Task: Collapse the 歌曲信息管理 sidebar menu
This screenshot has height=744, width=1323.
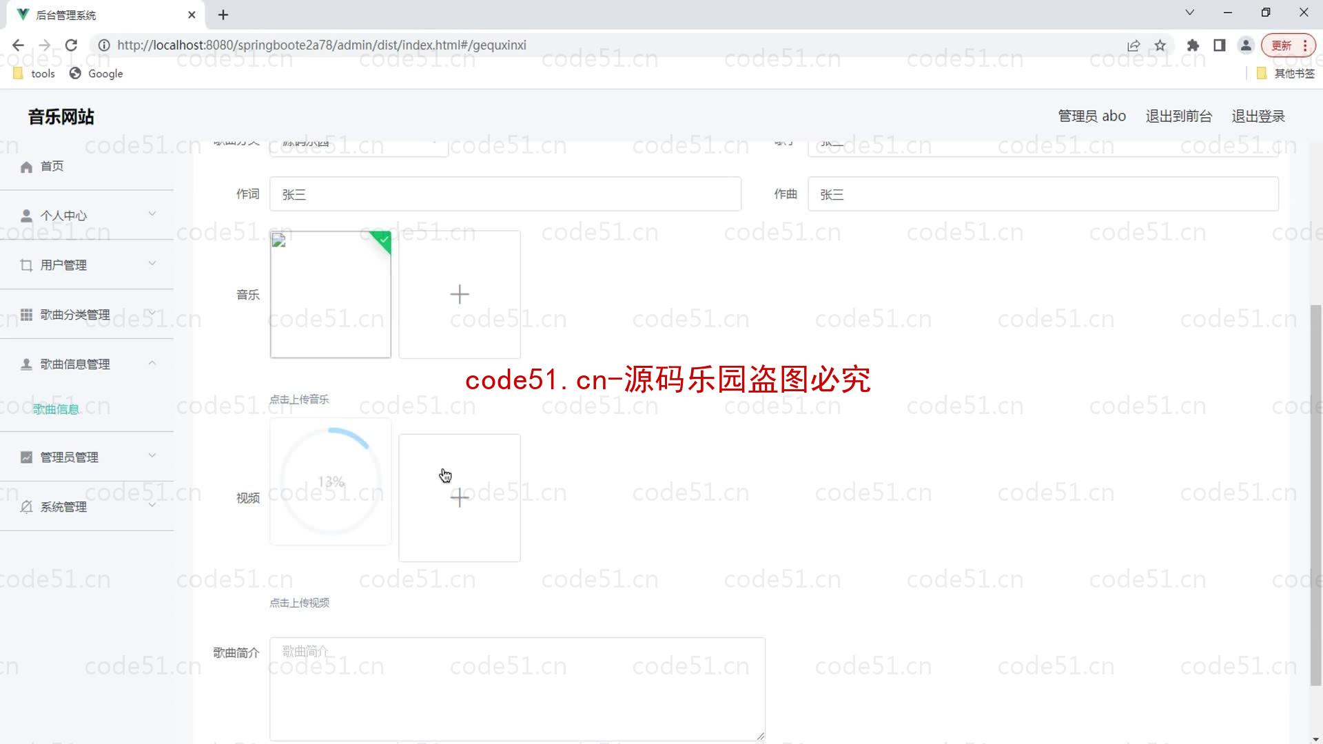Action: point(87,364)
